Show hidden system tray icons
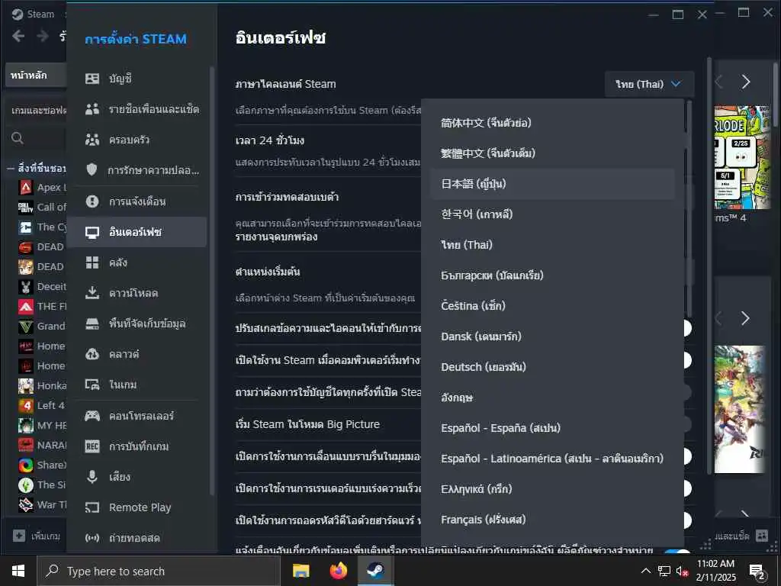Image resolution: width=781 pixels, height=586 pixels. 645,571
